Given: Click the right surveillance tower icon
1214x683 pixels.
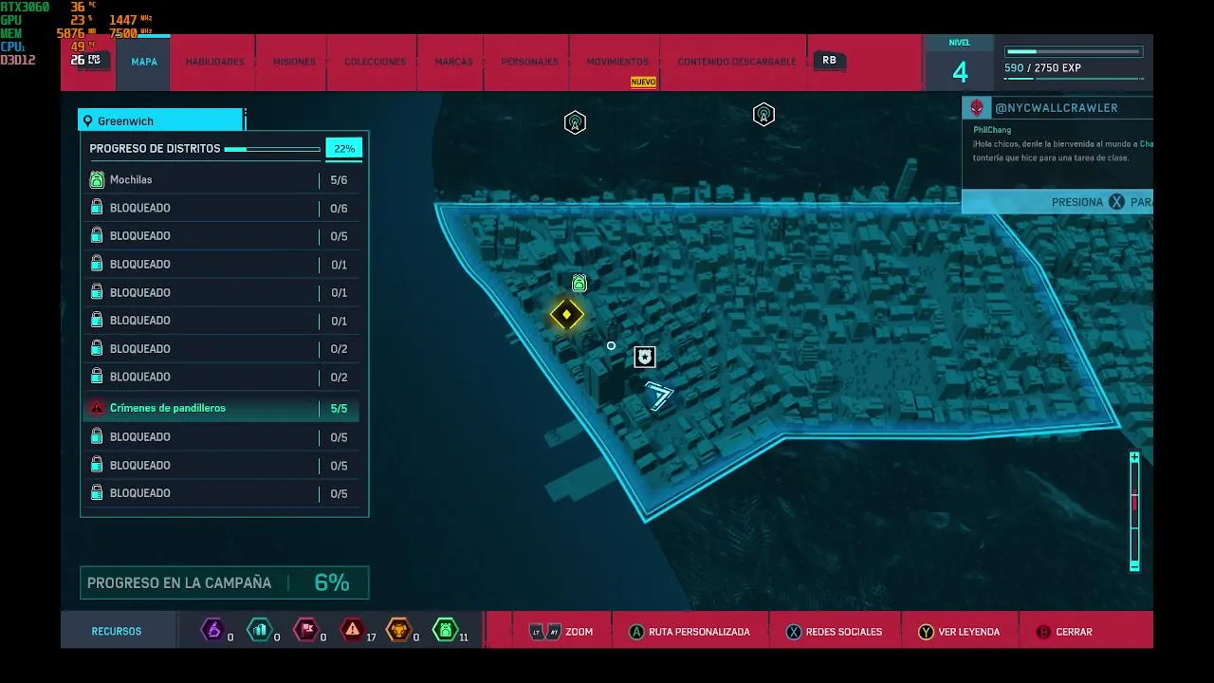Looking at the screenshot, I should coord(763,115).
